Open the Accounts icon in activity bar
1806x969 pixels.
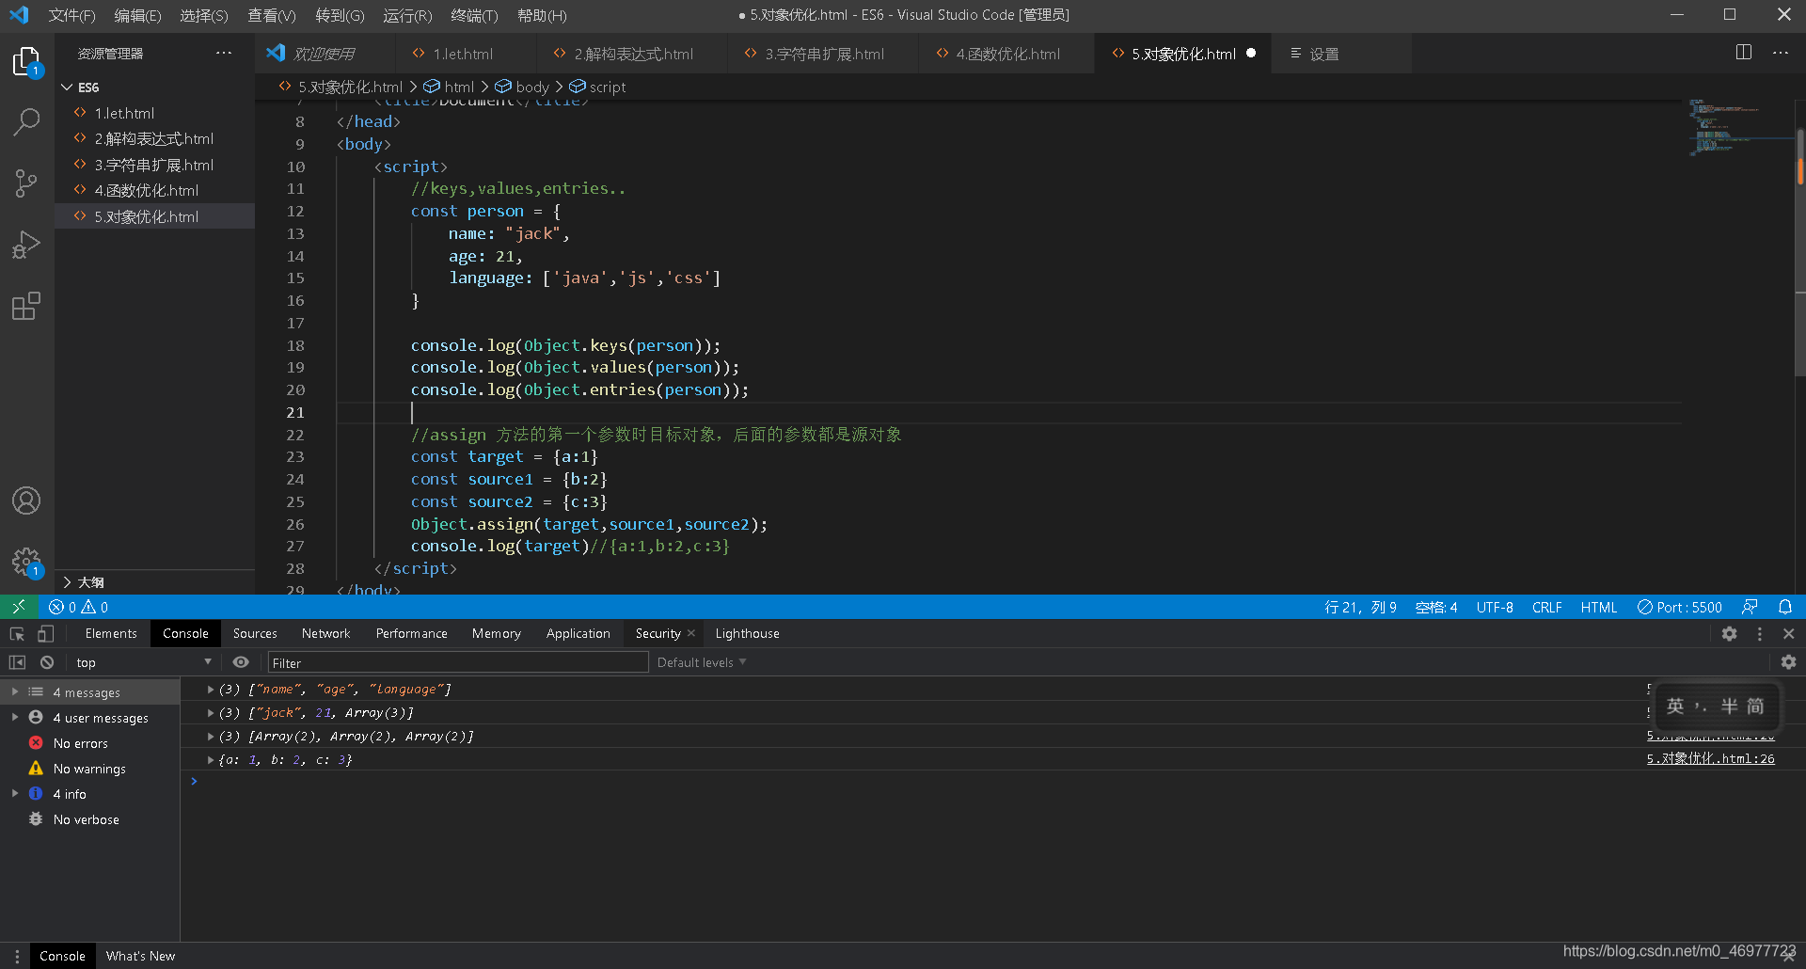[26, 500]
